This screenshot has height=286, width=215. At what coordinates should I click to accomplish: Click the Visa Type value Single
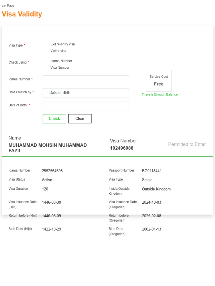(x=147, y=180)
